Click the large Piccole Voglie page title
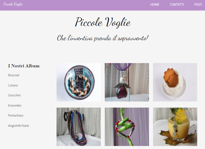 tap(103, 22)
